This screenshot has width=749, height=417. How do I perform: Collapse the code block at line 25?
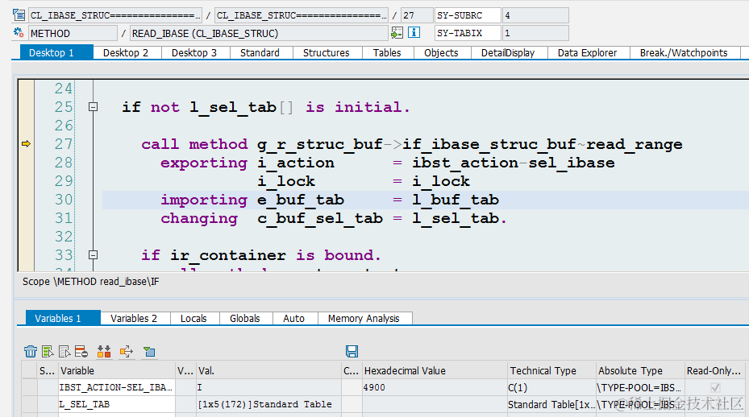pyautogui.click(x=94, y=107)
